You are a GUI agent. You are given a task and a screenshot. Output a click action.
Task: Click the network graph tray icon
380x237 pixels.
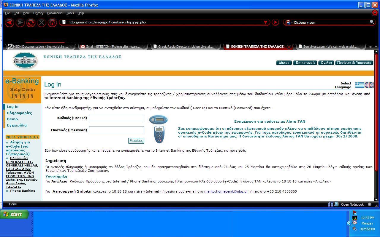click(x=354, y=218)
